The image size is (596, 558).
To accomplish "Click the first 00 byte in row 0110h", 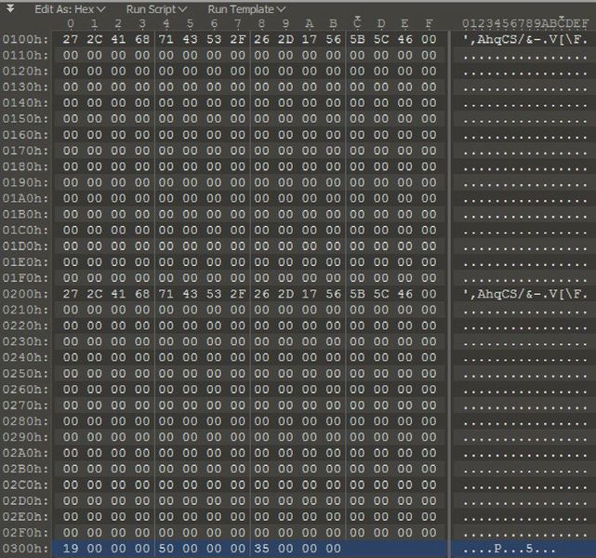I will [71, 55].
